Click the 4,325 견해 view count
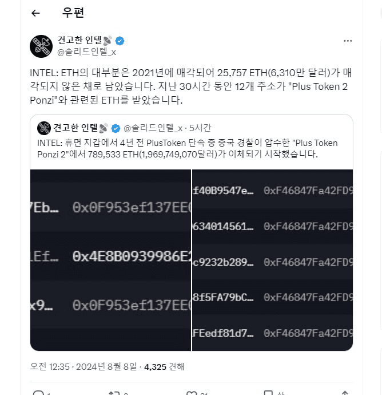 164,366
